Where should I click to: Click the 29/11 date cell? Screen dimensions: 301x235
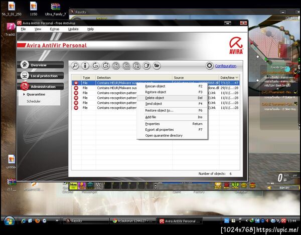click(229, 88)
